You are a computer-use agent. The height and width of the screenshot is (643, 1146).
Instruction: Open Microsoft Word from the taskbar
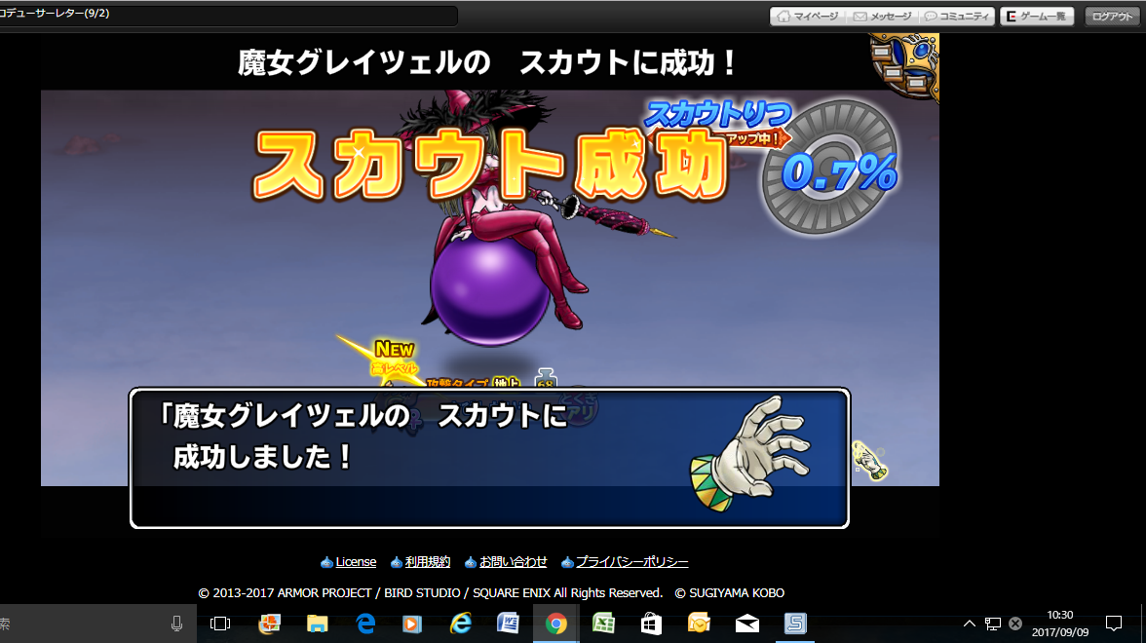tap(508, 624)
